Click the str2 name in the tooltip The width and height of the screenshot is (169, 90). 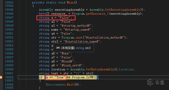pos(88,48)
